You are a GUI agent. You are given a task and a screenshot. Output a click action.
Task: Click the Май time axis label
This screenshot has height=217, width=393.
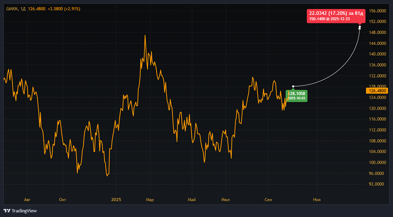192,200
